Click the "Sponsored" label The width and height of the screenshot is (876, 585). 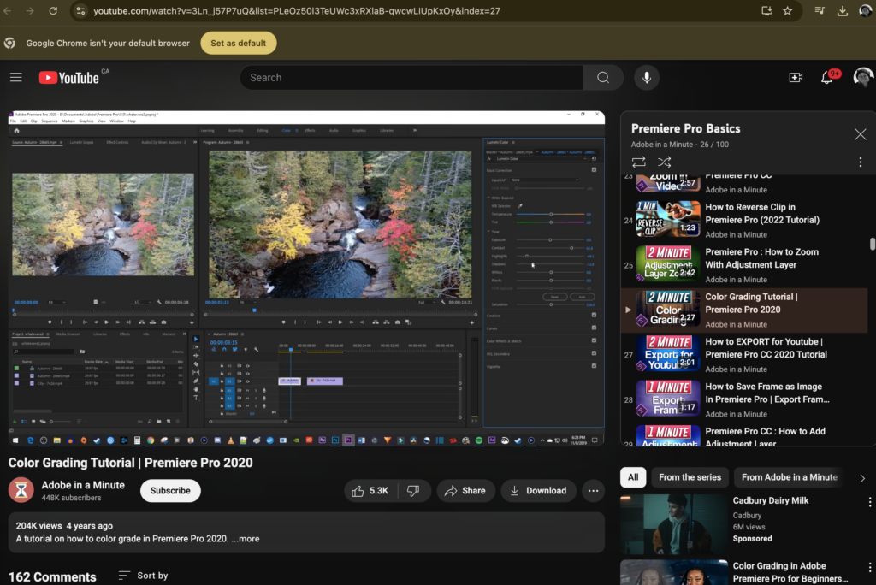click(x=753, y=539)
